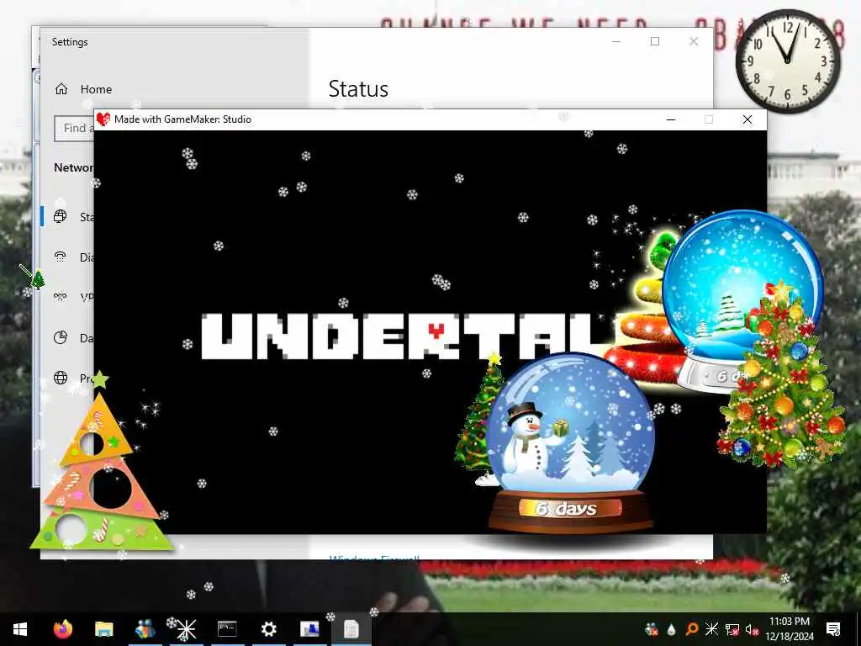Click the orange magnifier tray icon
The width and height of the screenshot is (861, 646).
(x=691, y=629)
